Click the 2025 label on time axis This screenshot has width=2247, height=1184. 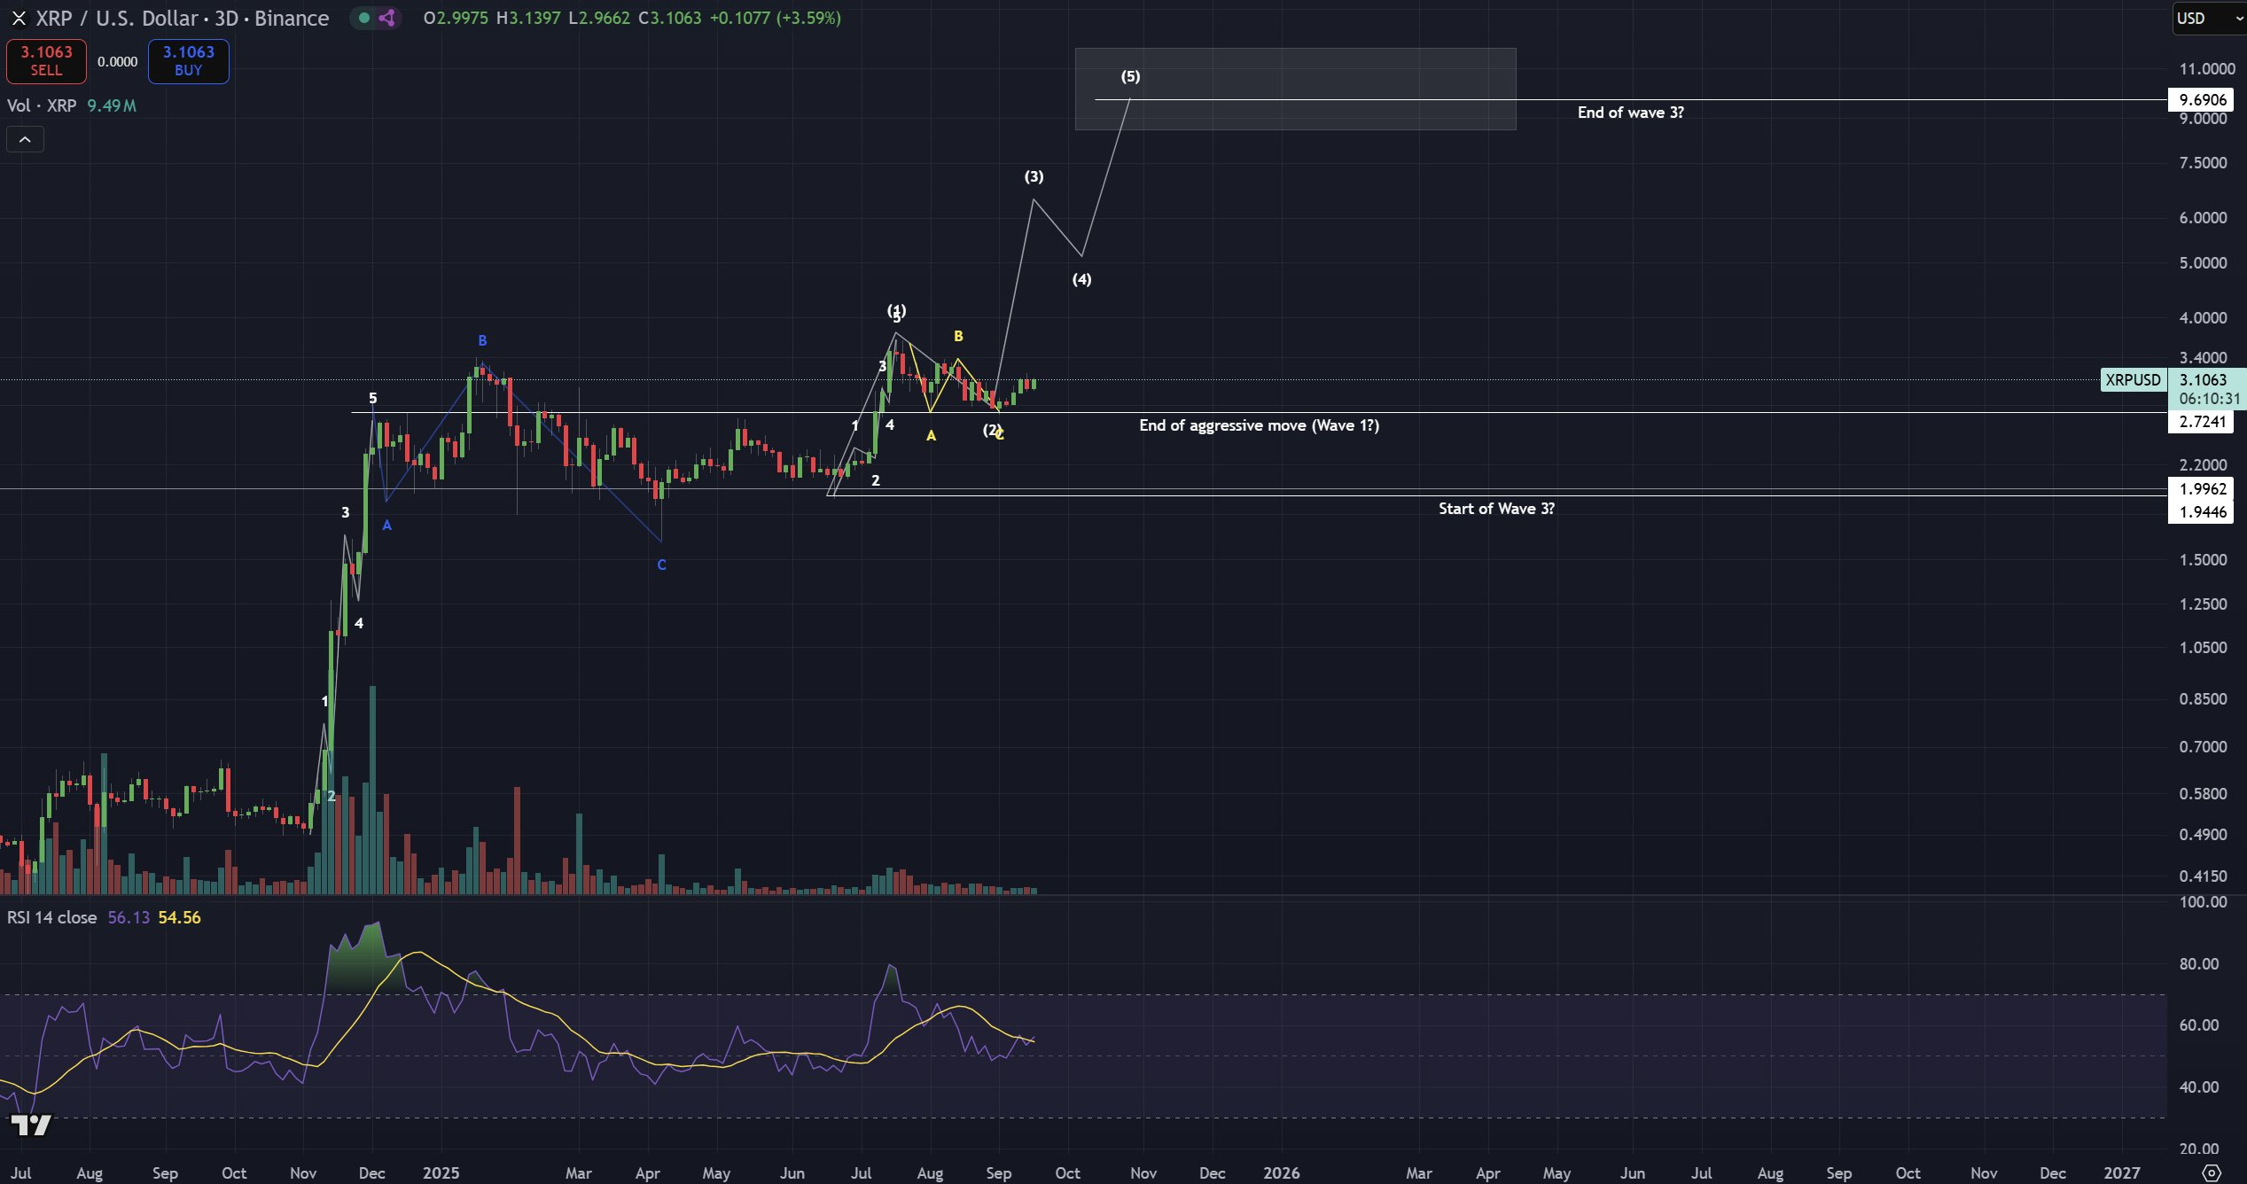441,1172
